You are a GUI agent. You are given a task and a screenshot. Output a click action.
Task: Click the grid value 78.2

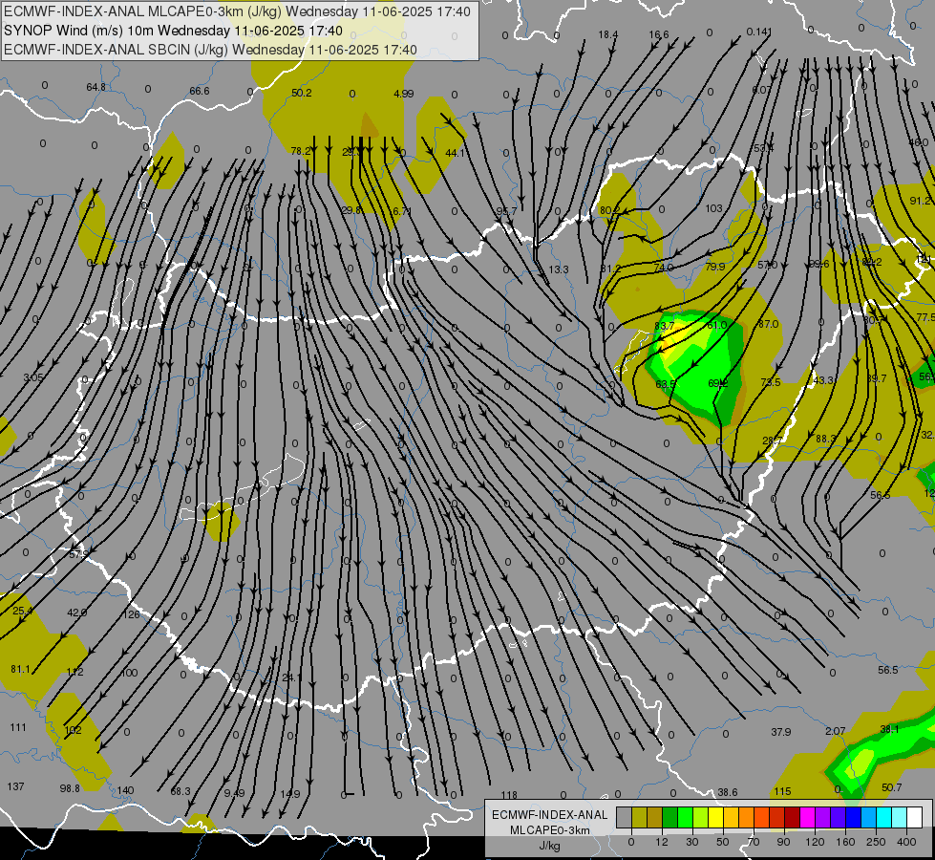pyautogui.click(x=300, y=151)
